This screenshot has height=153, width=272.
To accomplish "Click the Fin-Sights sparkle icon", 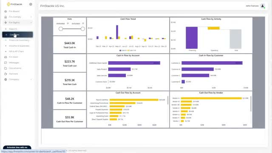I will click(6, 23).
